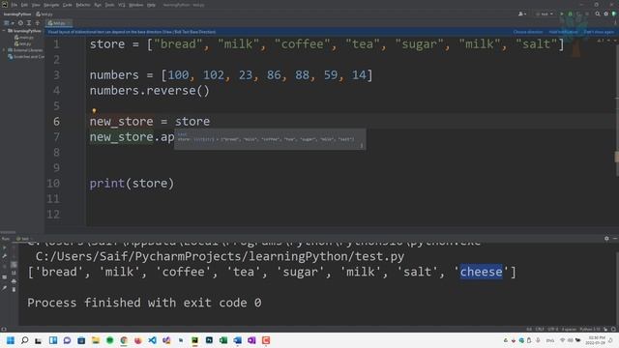Click the green Run button in toolbar
Viewport: 619px width, 348px height.
point(562,14)
